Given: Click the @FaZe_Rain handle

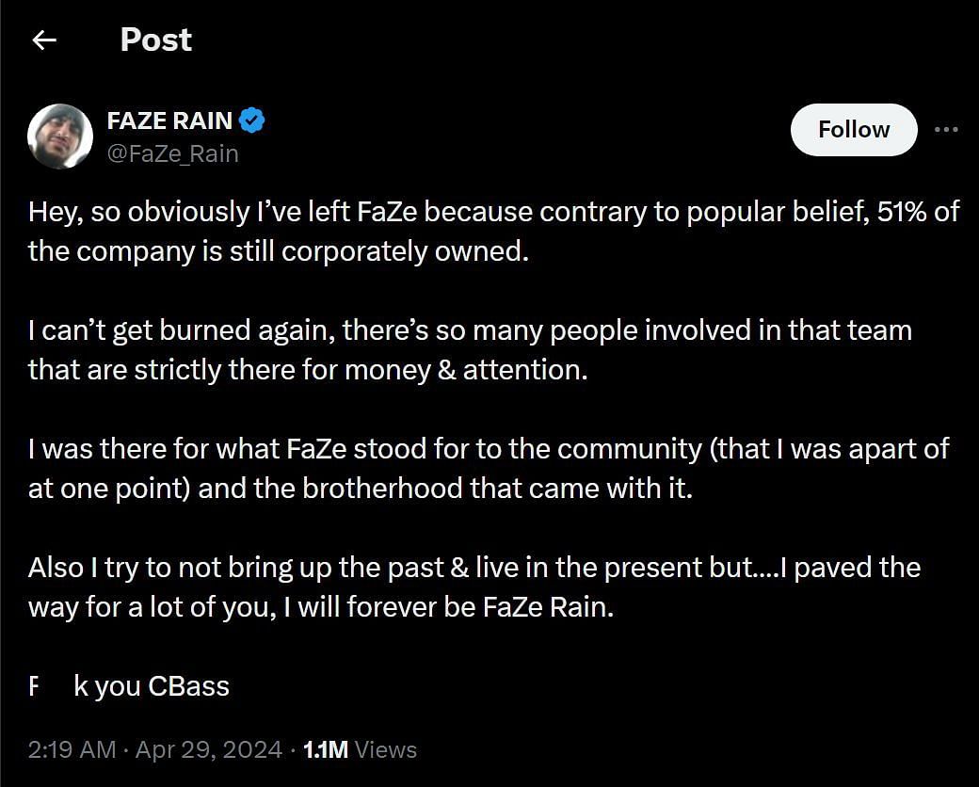Looking at the screenshot, I should coord(172,153).
